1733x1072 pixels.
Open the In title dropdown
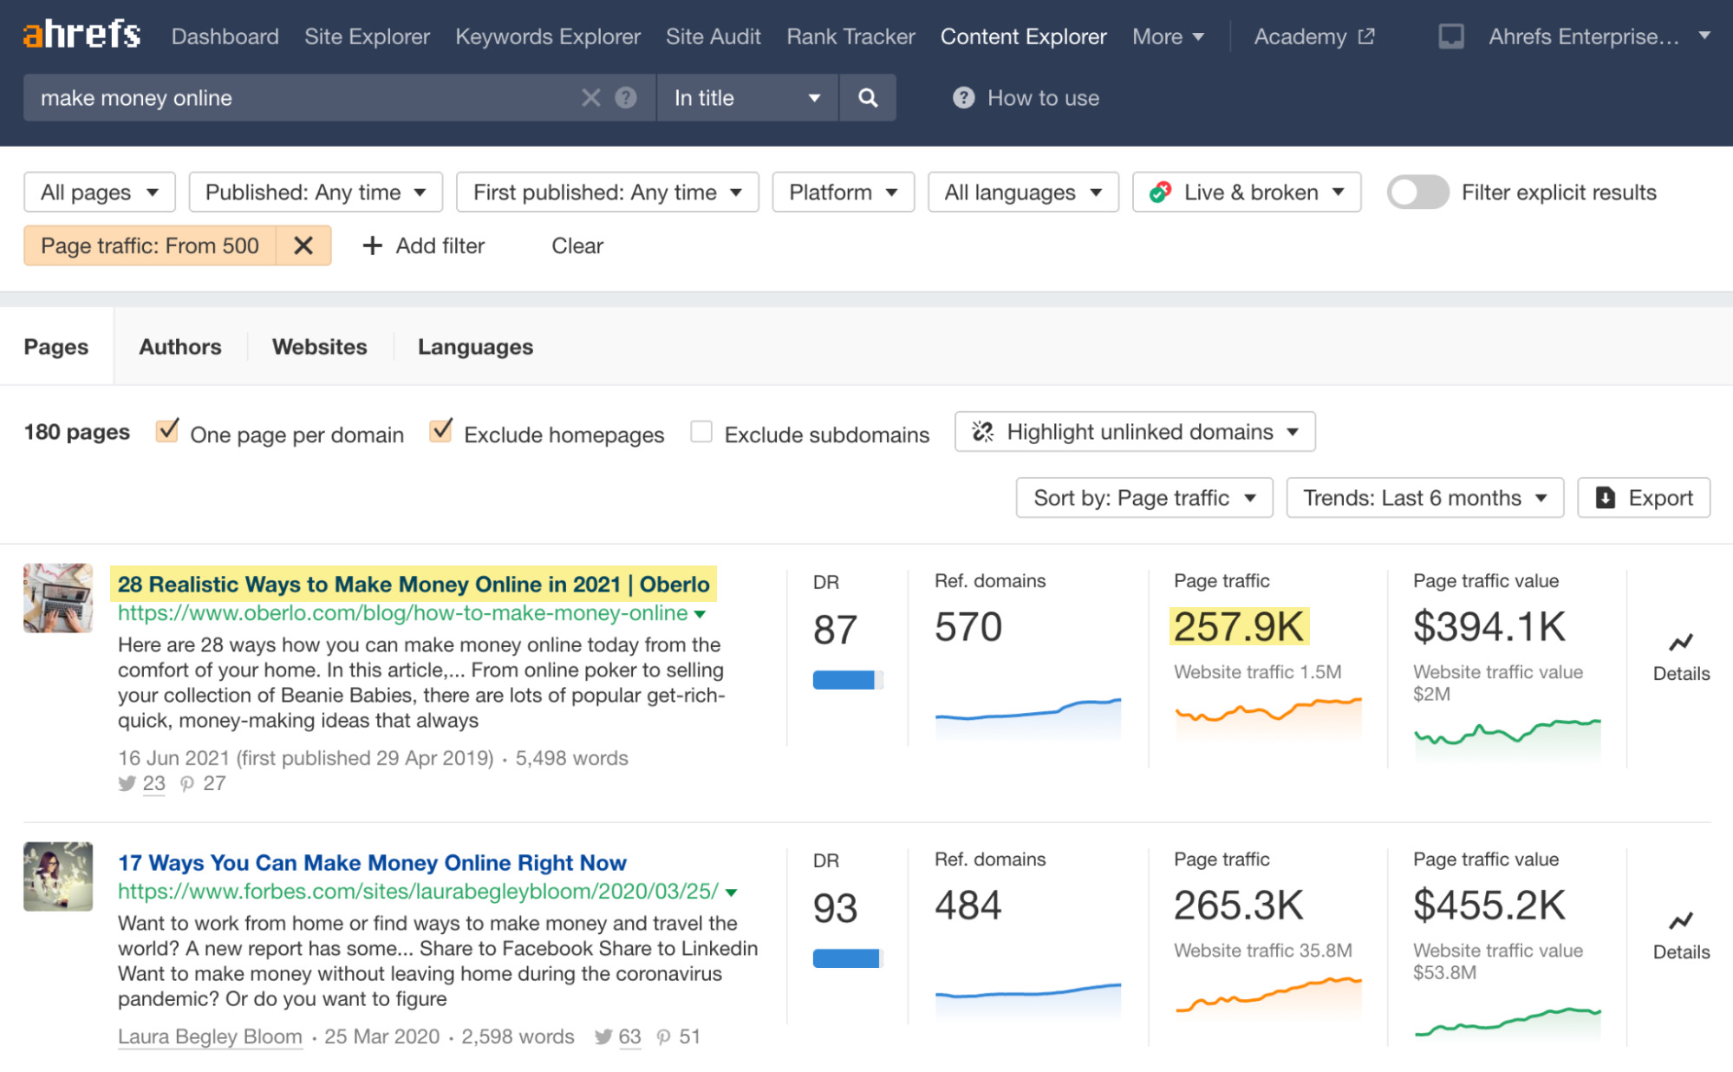pyautogui.click(x=747, y=98)
